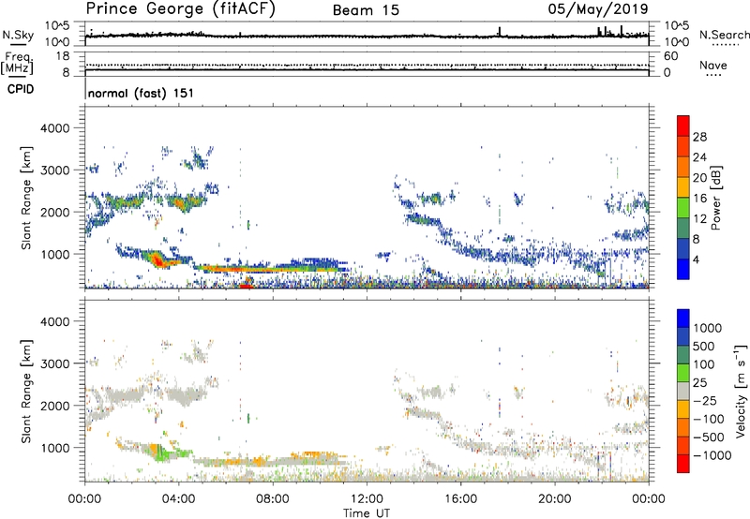This screenshot has height=519, width=750.
Task: Click the tall noise spike near 17:40 in N.Sky plot
Action: coord(500,31)
